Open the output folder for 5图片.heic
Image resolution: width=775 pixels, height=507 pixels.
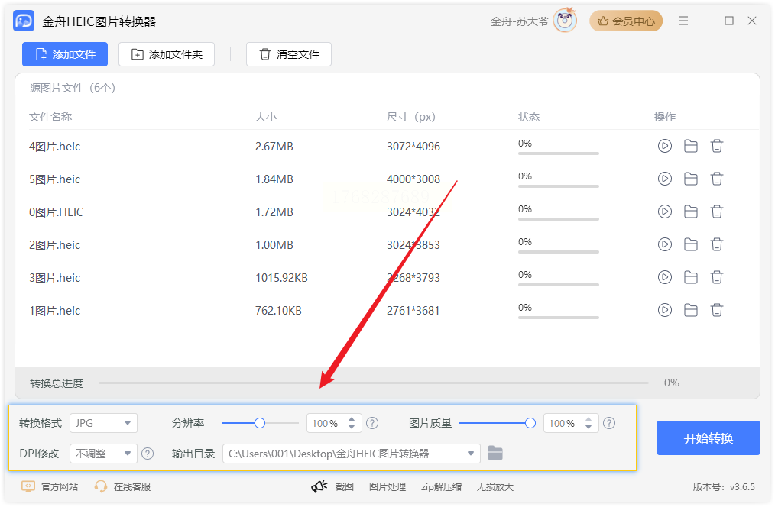[x=691, y=179]
